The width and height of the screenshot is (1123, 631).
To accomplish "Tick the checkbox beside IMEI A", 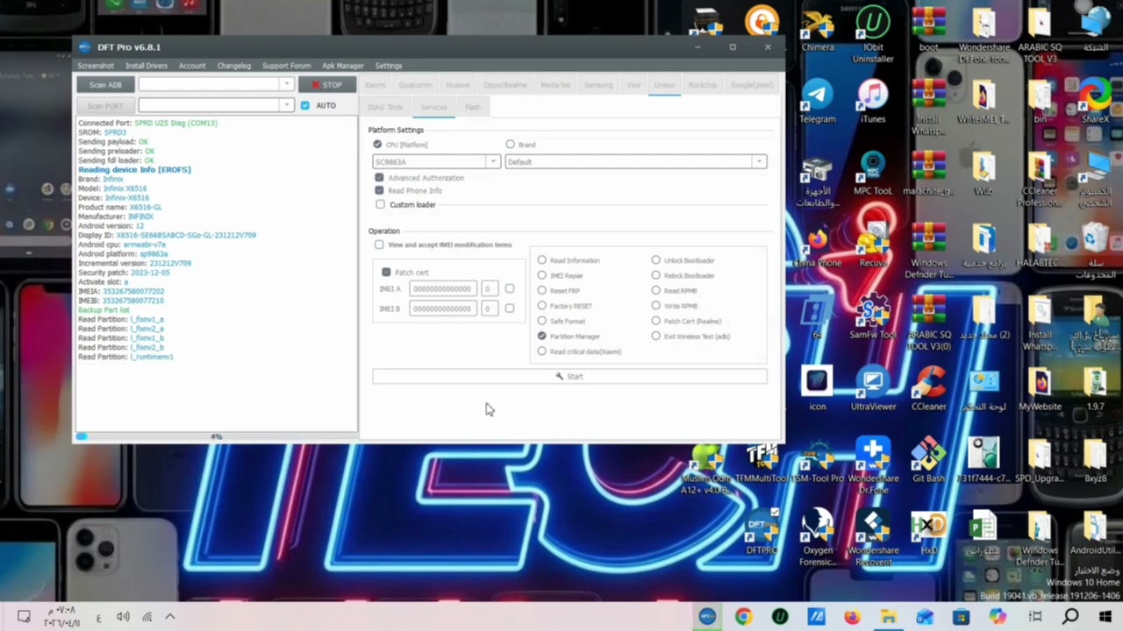I will (509, 288).
